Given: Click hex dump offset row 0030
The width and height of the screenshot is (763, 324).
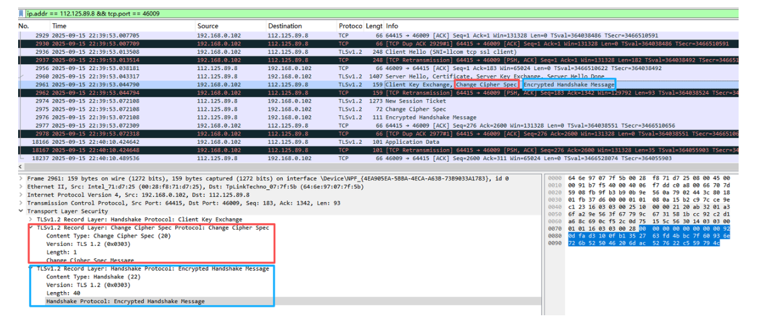Looking at the screenshot, I should 554,203.
